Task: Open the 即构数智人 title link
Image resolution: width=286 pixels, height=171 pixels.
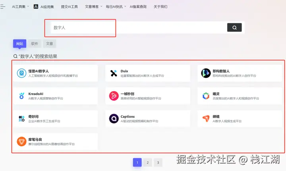Action: pyautogui.click(x=221, y=71)
